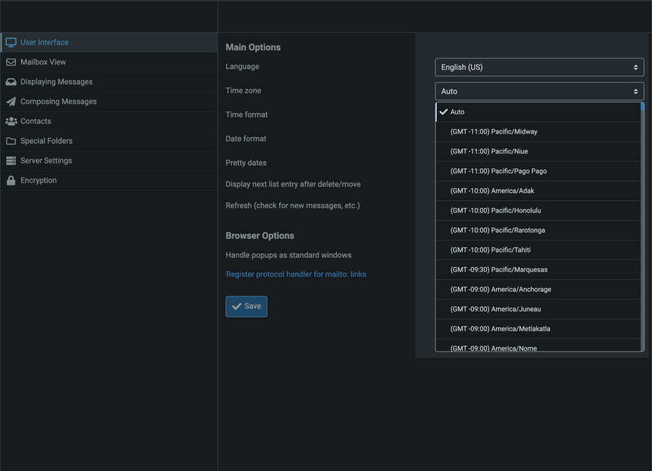Click the Server Settings icon
Image resolution: width=652 pixels, height=471 pixels.
coord(11,161)
